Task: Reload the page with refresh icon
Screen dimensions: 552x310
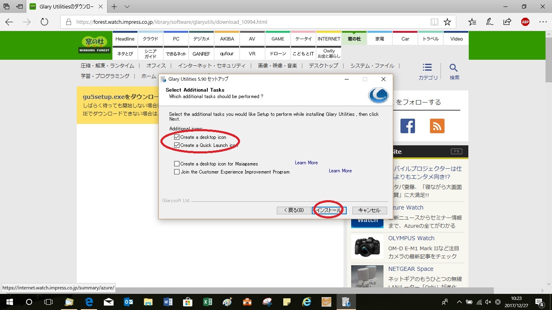Action: click(44, 22)
